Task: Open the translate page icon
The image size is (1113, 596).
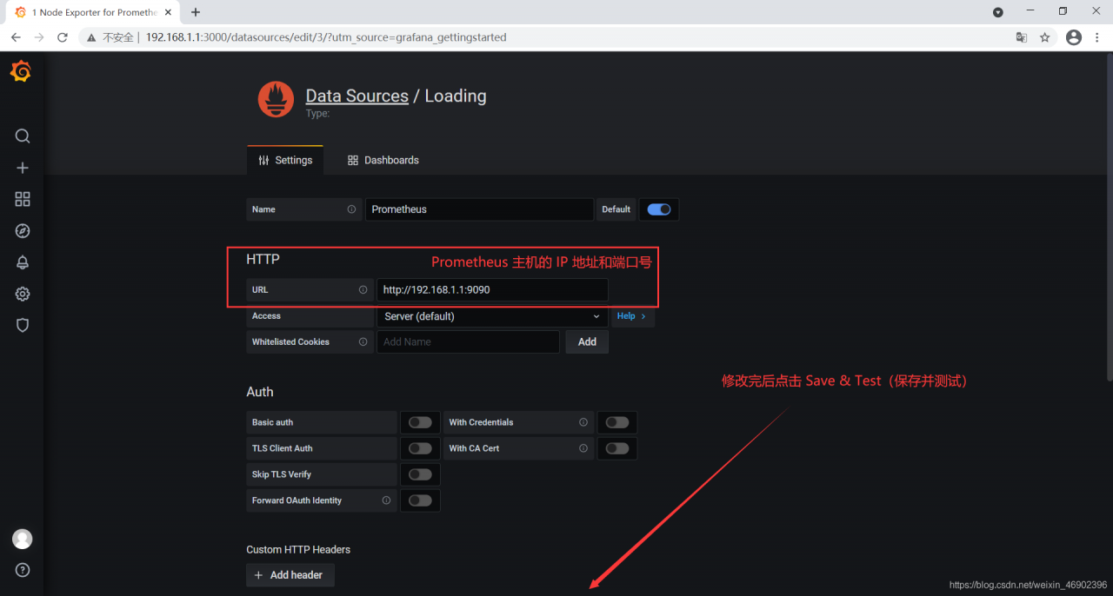Action: pyautogui.click(x=1022, y=37)
